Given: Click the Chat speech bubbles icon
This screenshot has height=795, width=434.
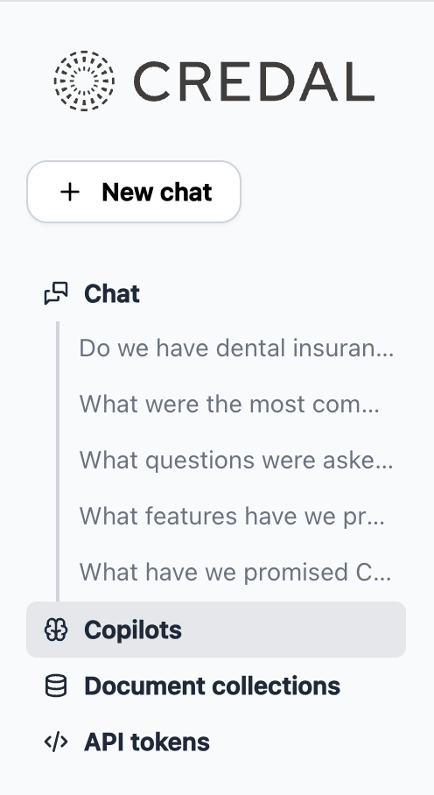Looking at the screenshot, I should tap(56, 293).
